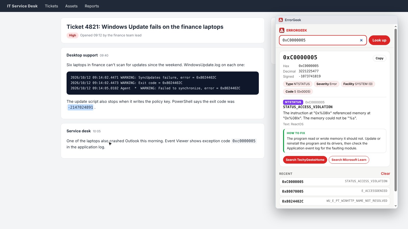Click the red ERRORGEEK logo icon
This screenshot has width=408, height=229.
pyautogui.click(x=282, y=30)
